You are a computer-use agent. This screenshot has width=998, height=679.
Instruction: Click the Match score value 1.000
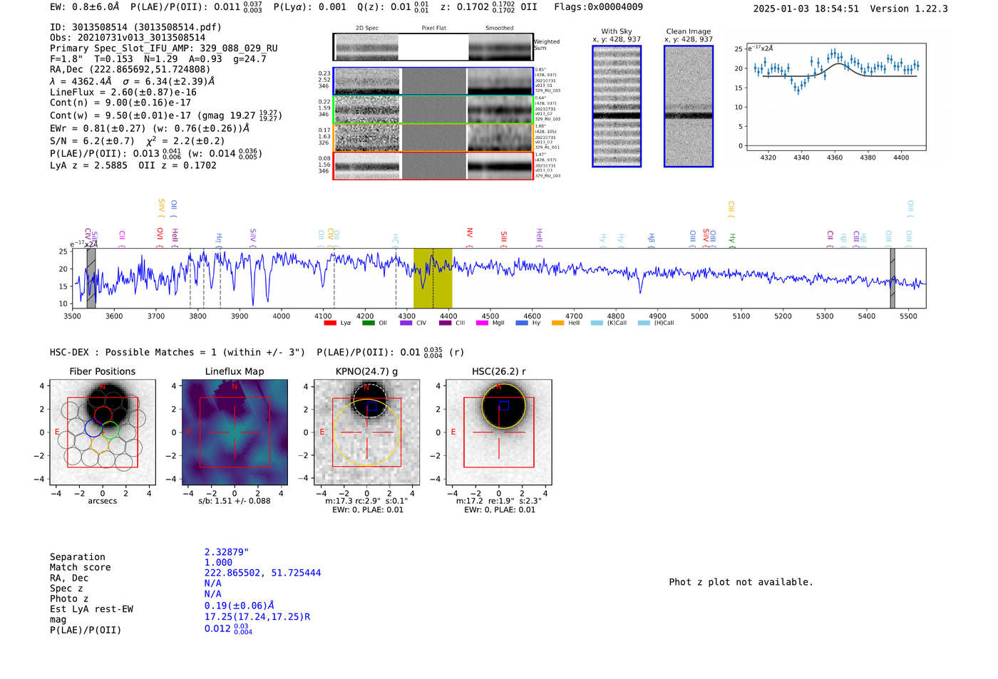pyautogui.click(x=218, y=562)
